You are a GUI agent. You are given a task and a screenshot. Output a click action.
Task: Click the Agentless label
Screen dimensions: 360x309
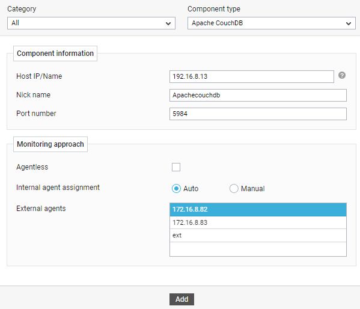32,167
